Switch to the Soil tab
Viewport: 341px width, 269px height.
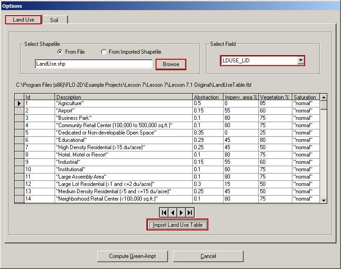point(54,20)
